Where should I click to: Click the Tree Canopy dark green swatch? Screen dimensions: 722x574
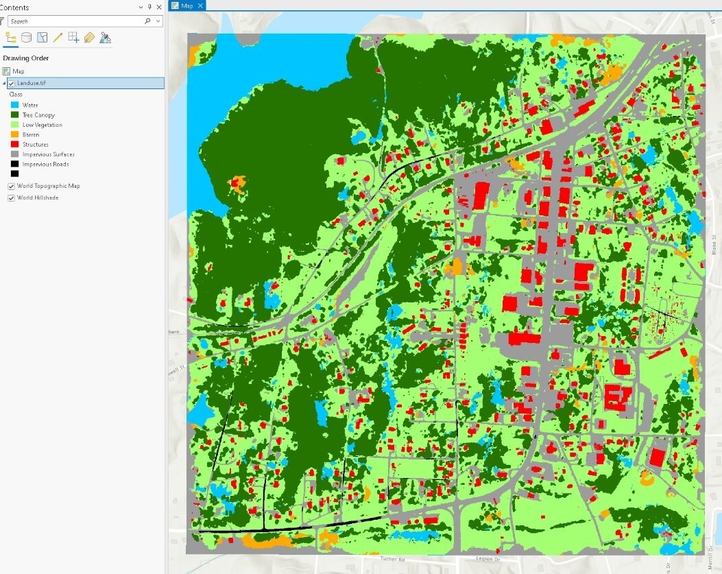coord(14,115)
